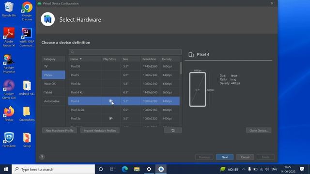Click Play Store column header
Image resolution: width=310 pixels, height=174 pixels.
[111, 59]
